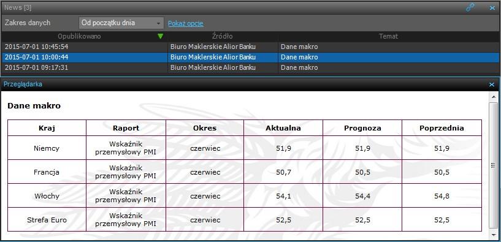
Task: Click the Aktualna table header
Action: pos(283,128)
